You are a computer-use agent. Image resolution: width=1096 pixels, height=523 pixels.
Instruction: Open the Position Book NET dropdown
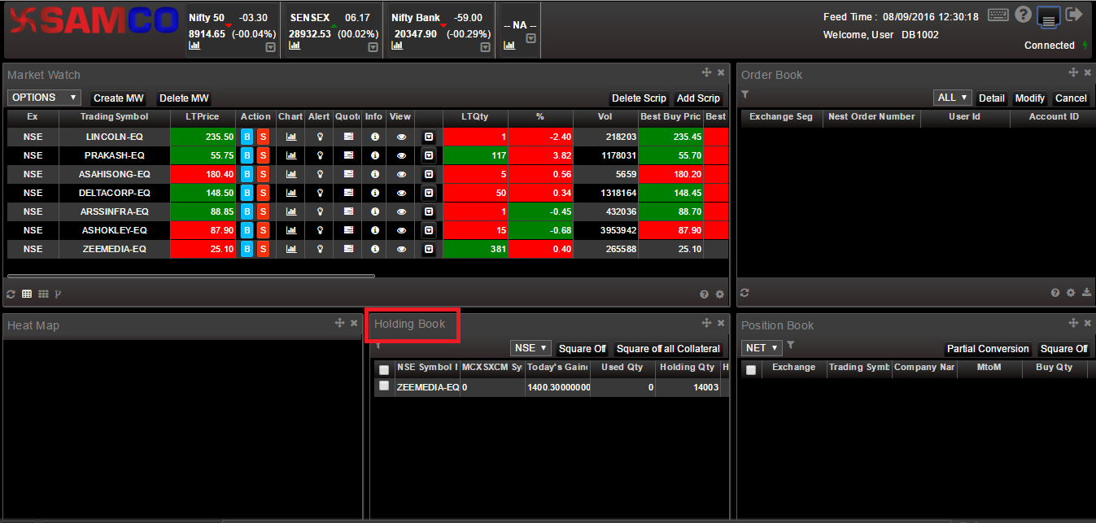(762, 348)
